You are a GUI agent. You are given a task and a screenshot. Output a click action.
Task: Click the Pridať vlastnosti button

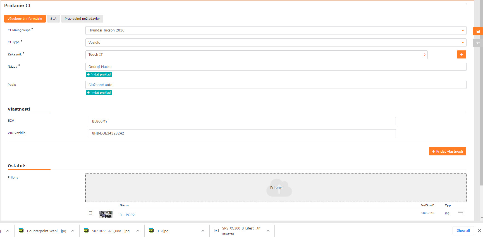pos(447,151)
